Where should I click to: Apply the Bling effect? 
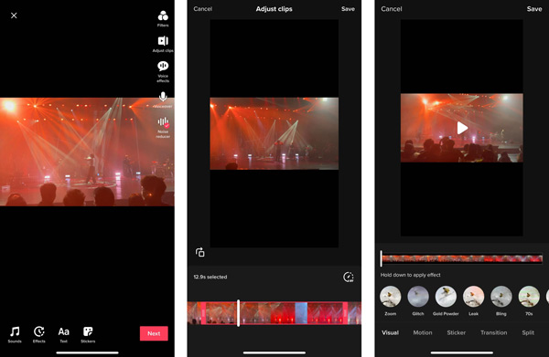(x=501, y=300)
